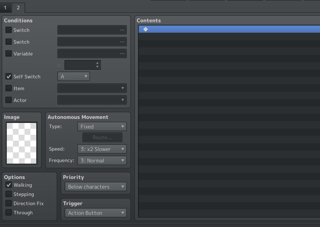The height and width of the screenshot is (227, 320).
Task: Disable the Self Switch condition checkbox
Action: tap(9, 76)
